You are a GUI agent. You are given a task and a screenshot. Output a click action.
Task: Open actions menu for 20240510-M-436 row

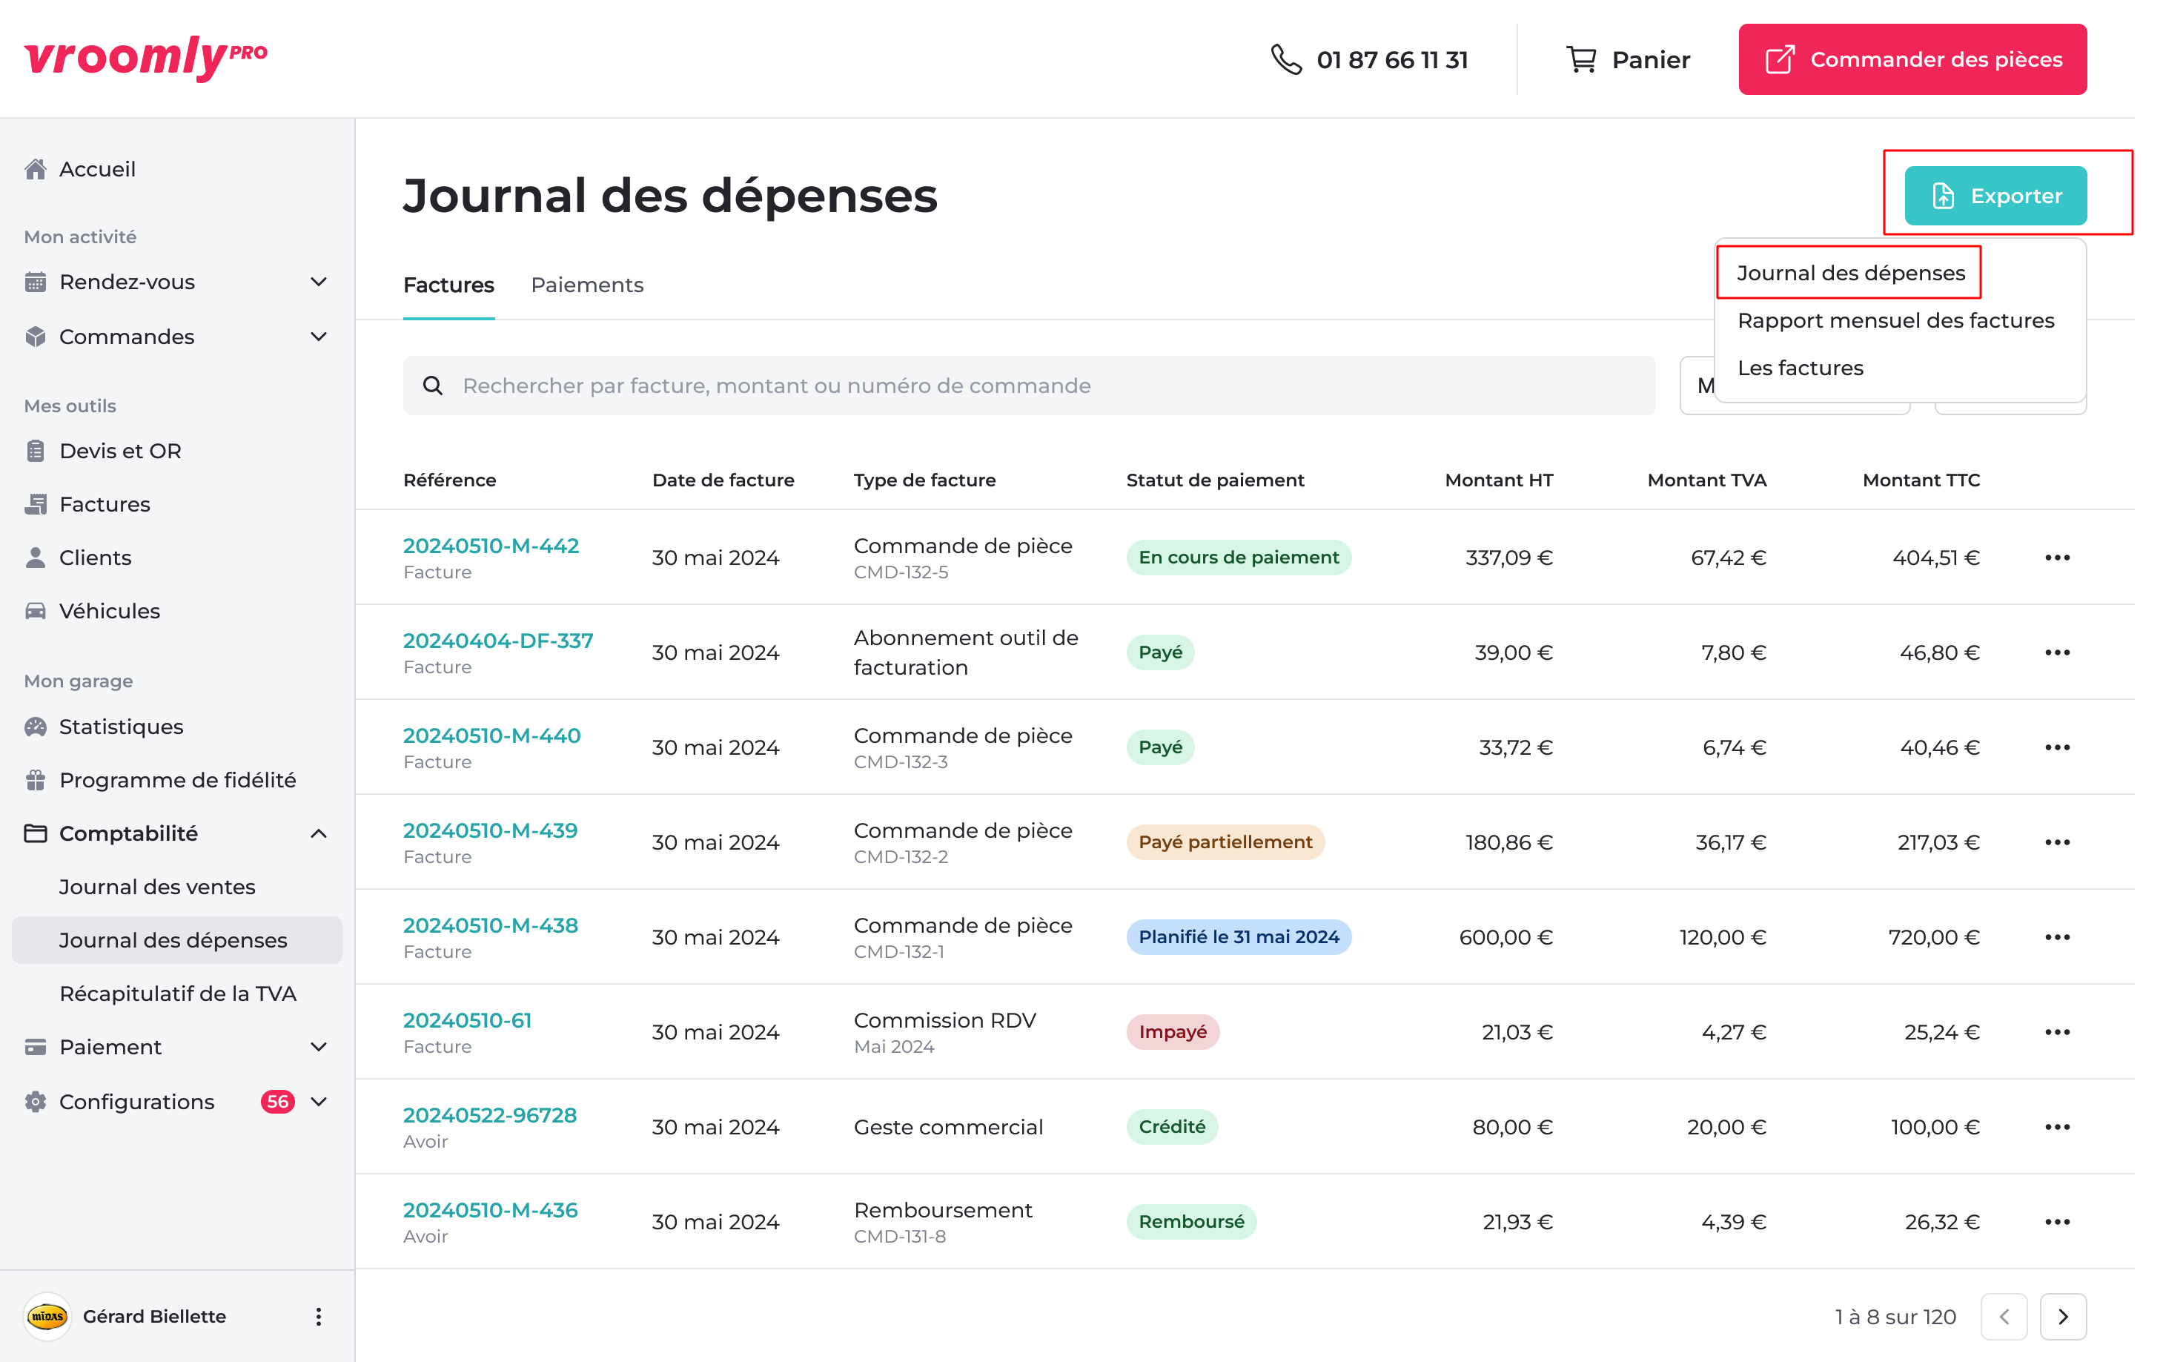[x=2057, y=1222]
